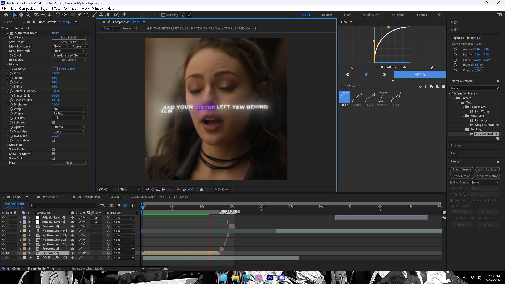This screenshot has height=284, width=505.
Task: Click the channel RGB color icon in viewer
Action: click(x=178, y=189)
